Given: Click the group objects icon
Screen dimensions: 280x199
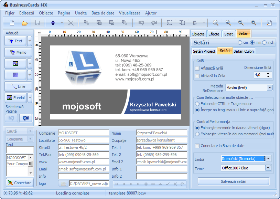Looking at the screenshot, I should click(x=170, y=23).
